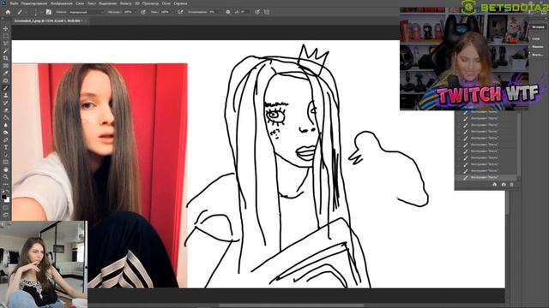Image resolution: width=549 pixels, height=308 pixels.
Task: Close the open document tab
Action: (x=86, y=21)
